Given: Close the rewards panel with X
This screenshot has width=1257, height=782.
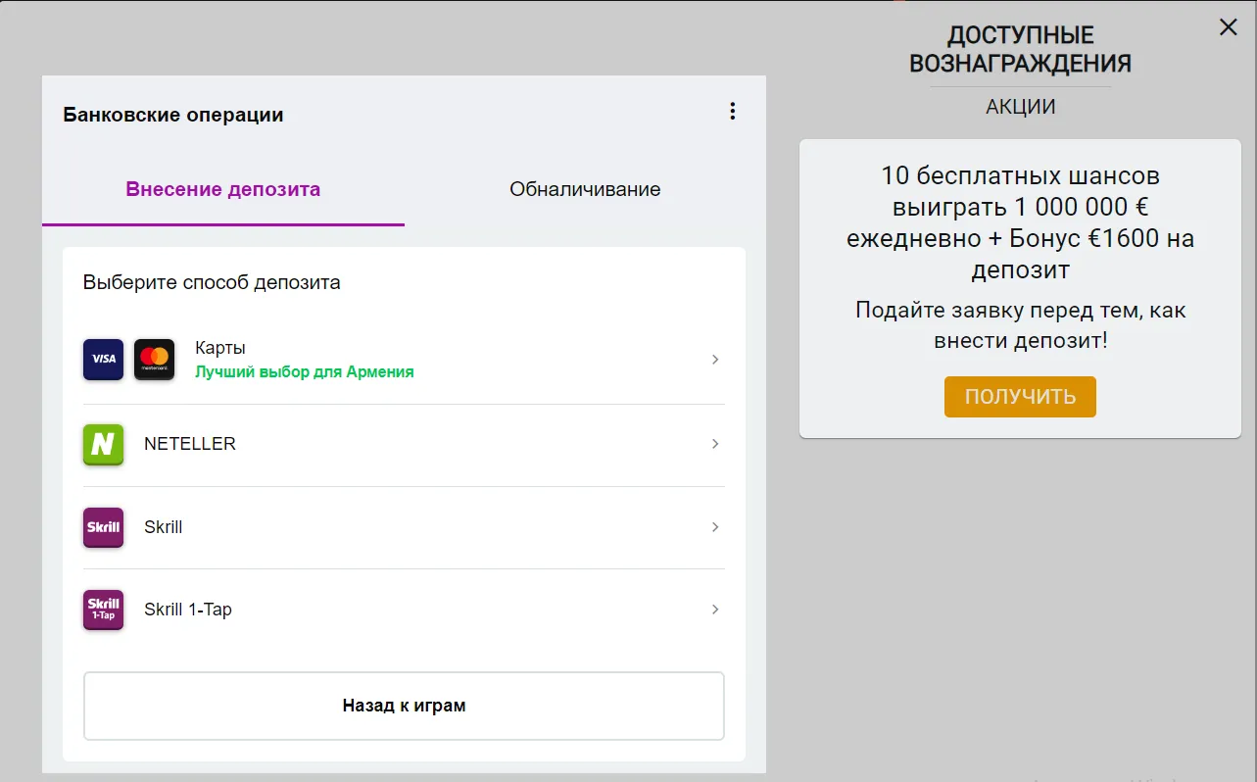Looking at the screenshot, I should point(1228,27).
